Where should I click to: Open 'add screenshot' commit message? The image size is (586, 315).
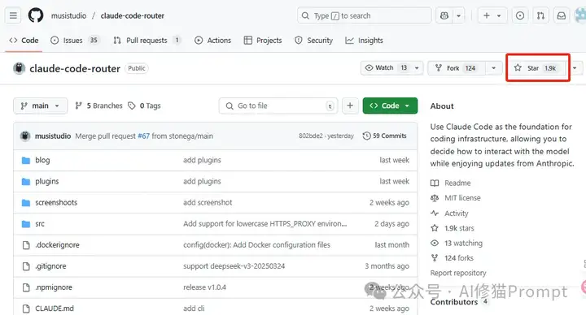pyautogui.click(x=208, y=202)
